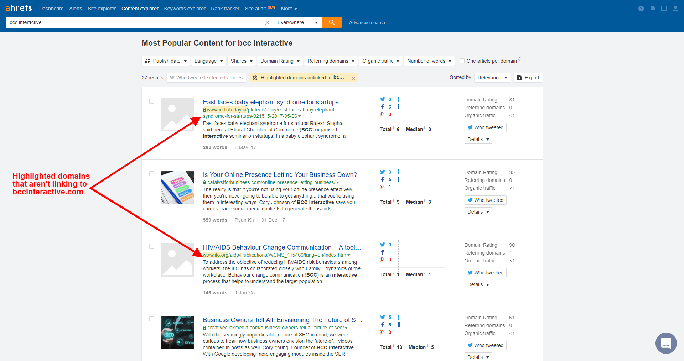Open the catalystforbusiness.com URL link
The image size is (684, 361).
click(x=271, y=182)
